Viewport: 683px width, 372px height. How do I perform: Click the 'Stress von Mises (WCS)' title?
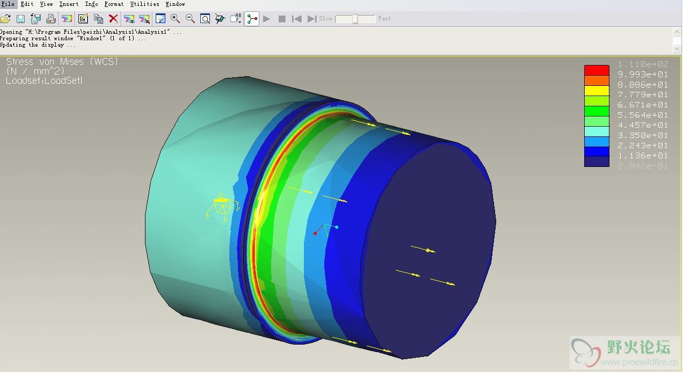[62, 62]
